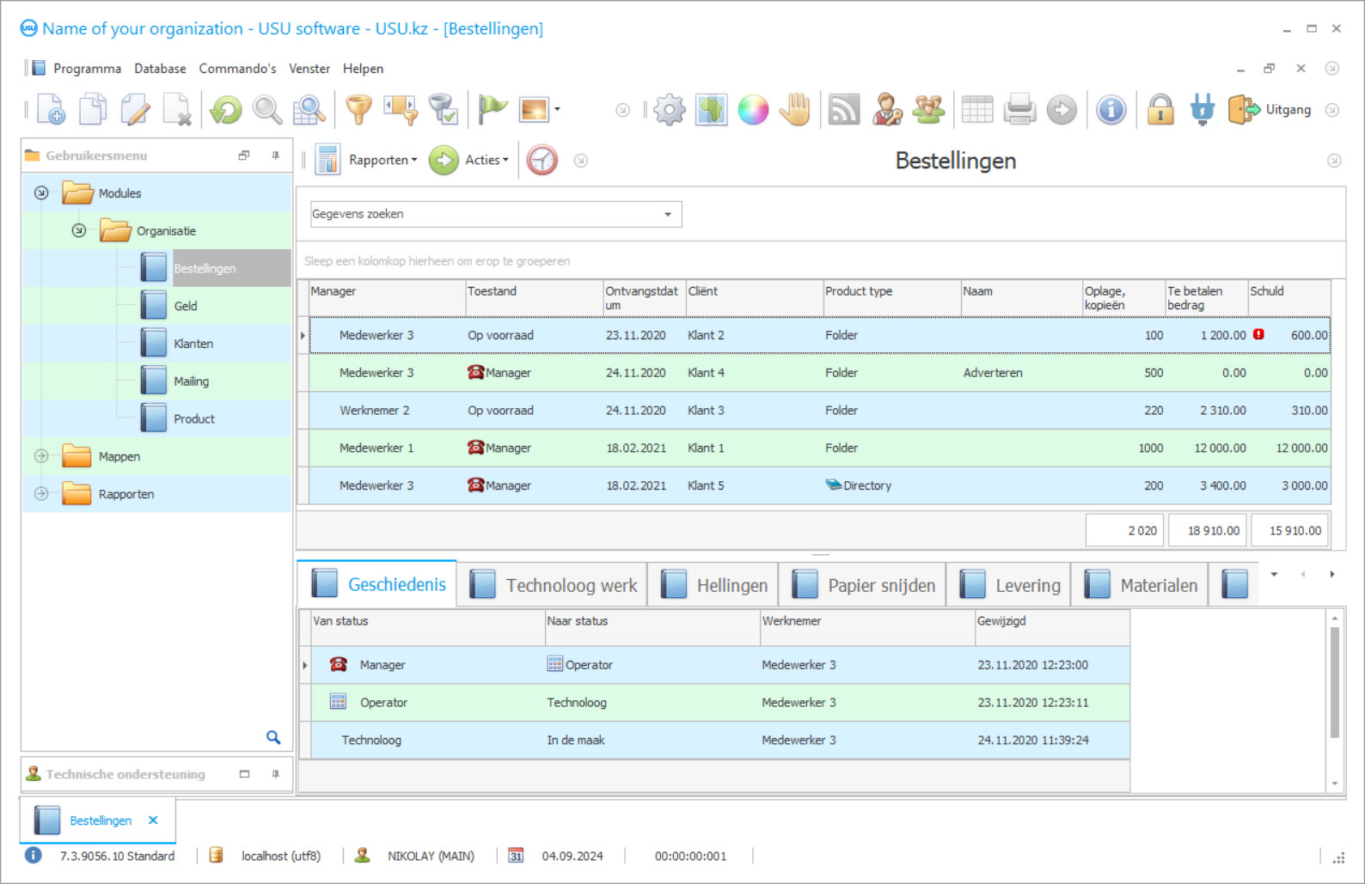Sort by the Schuld column header
This screenshot has height=884, width=1365.
[x=1288, y=298]
